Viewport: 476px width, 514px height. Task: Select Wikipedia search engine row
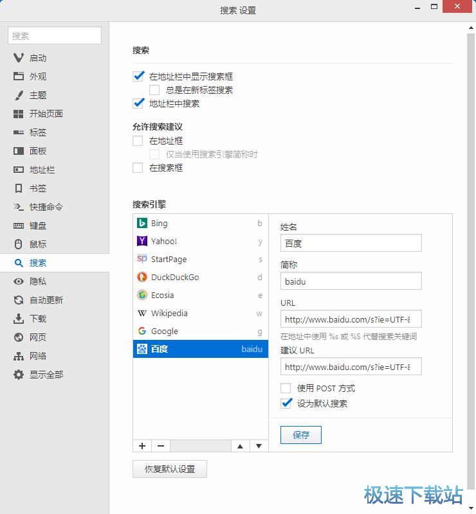(x=201, y=313)
